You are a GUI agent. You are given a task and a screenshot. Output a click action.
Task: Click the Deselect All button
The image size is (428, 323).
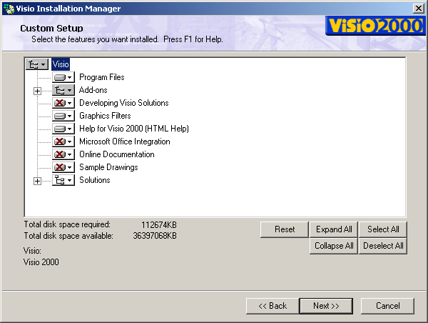383,246
